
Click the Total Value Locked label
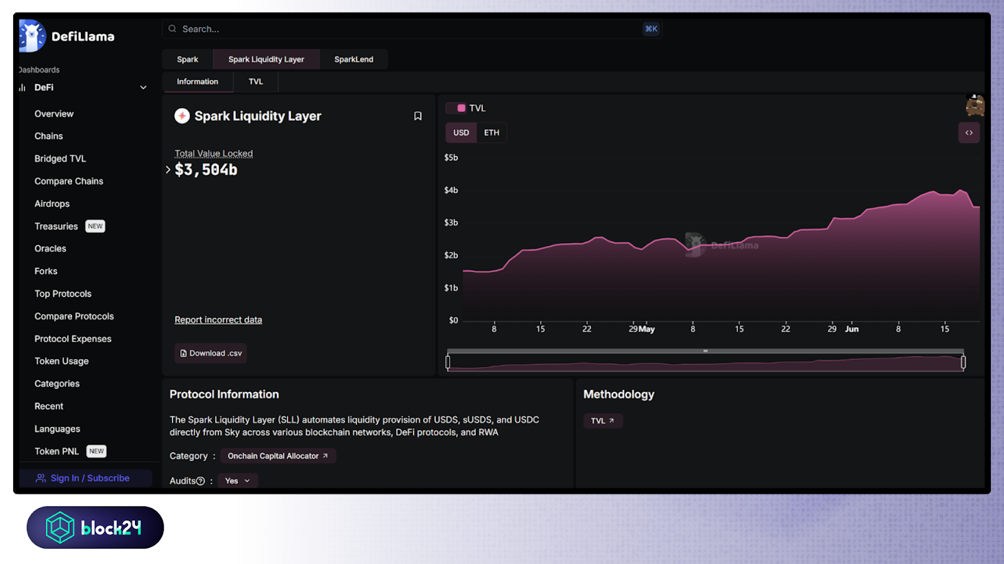(x=213, y=154)
